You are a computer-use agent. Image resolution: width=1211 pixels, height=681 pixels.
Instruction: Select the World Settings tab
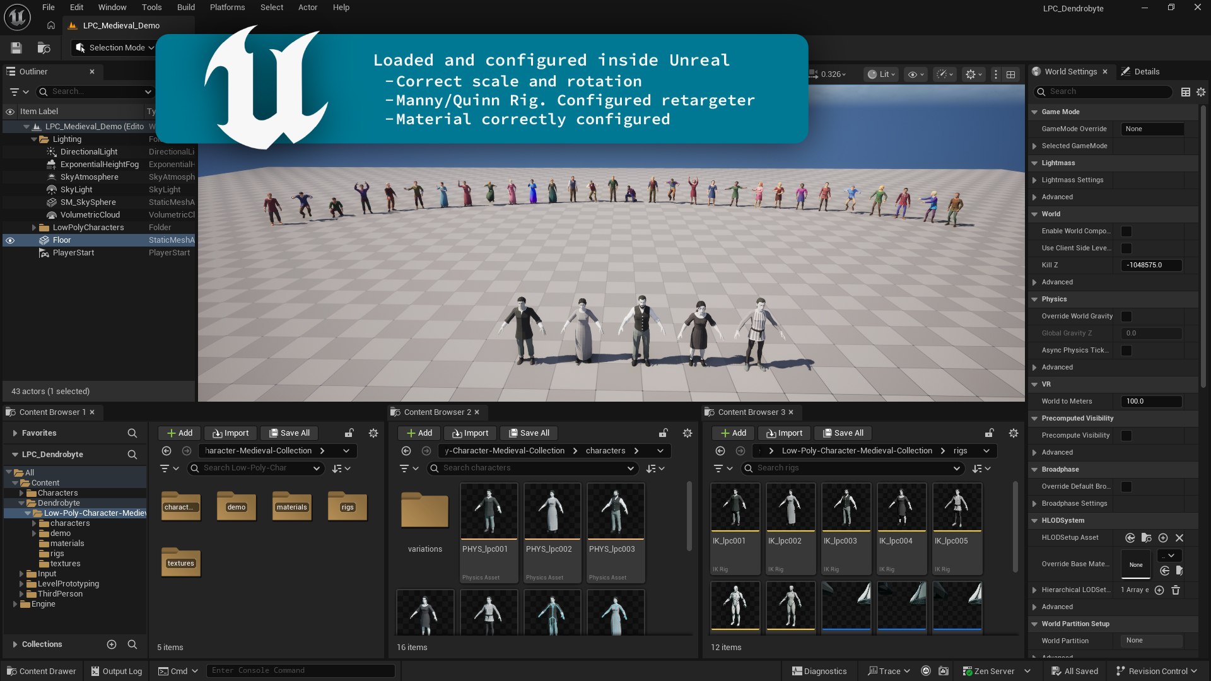click(1070, 72)
